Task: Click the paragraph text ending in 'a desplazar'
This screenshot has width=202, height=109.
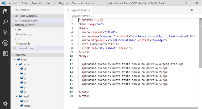Action: pos(132,64)
